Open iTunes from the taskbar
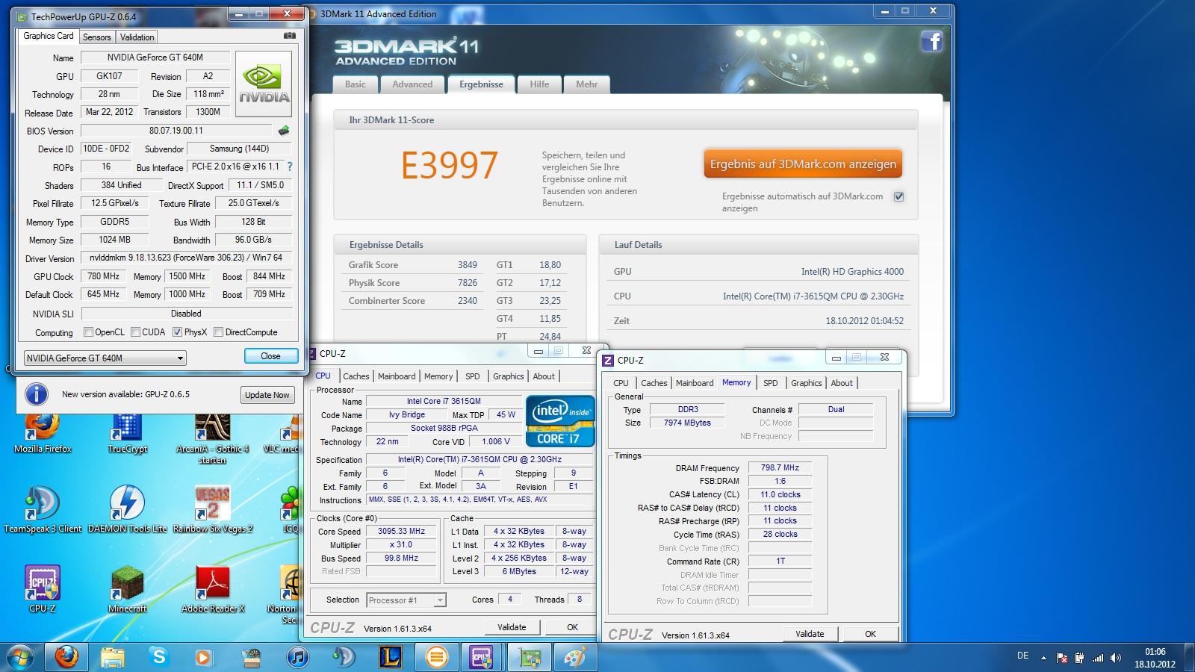1195x672 pixels. pyautogui.click(x=297, y=657)
